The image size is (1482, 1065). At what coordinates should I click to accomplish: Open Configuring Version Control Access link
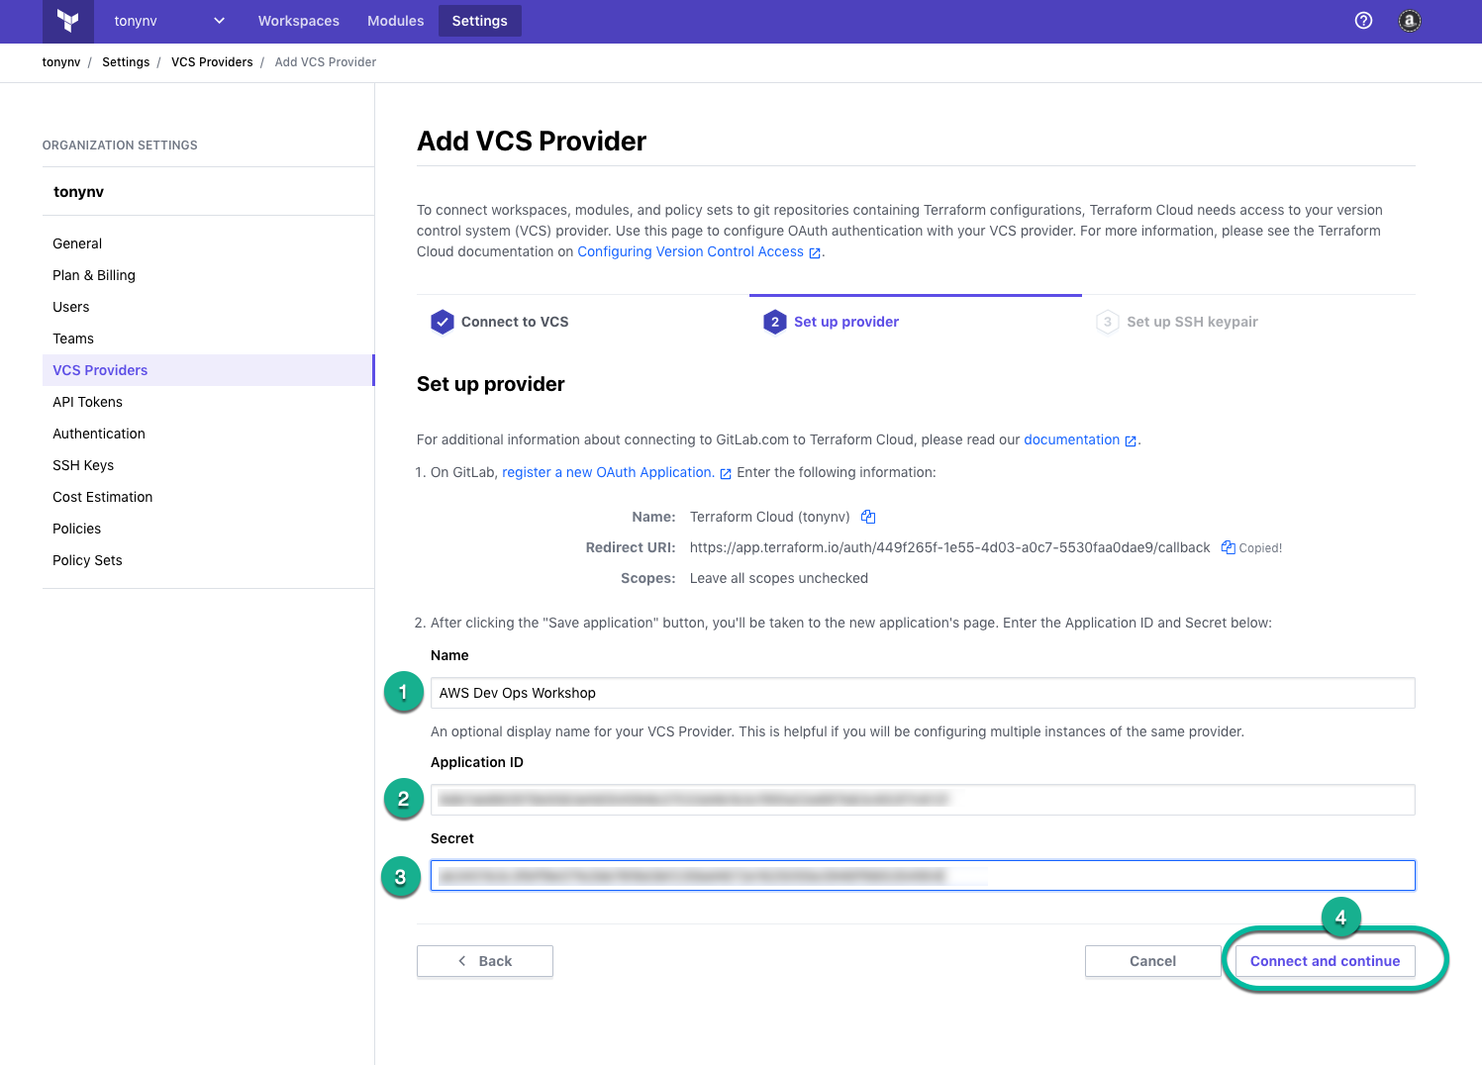pyautogui.click(x=699, y=251)
